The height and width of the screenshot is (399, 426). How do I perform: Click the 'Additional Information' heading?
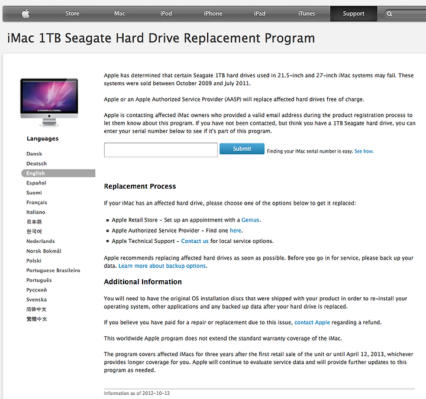coord(143,282)
